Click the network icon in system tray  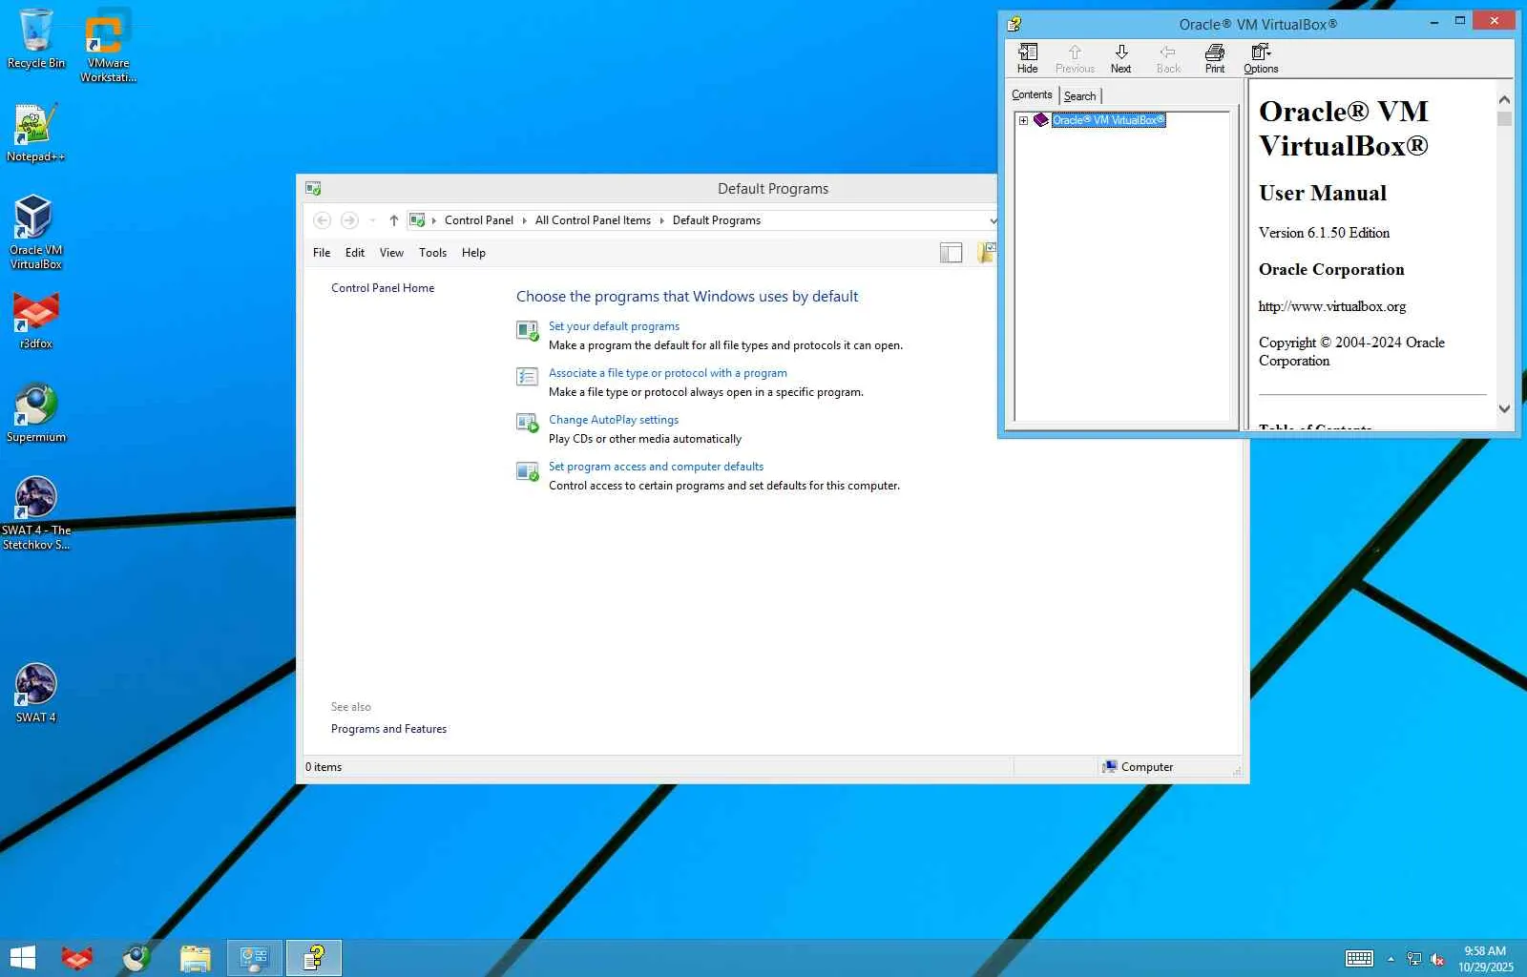1413,959
